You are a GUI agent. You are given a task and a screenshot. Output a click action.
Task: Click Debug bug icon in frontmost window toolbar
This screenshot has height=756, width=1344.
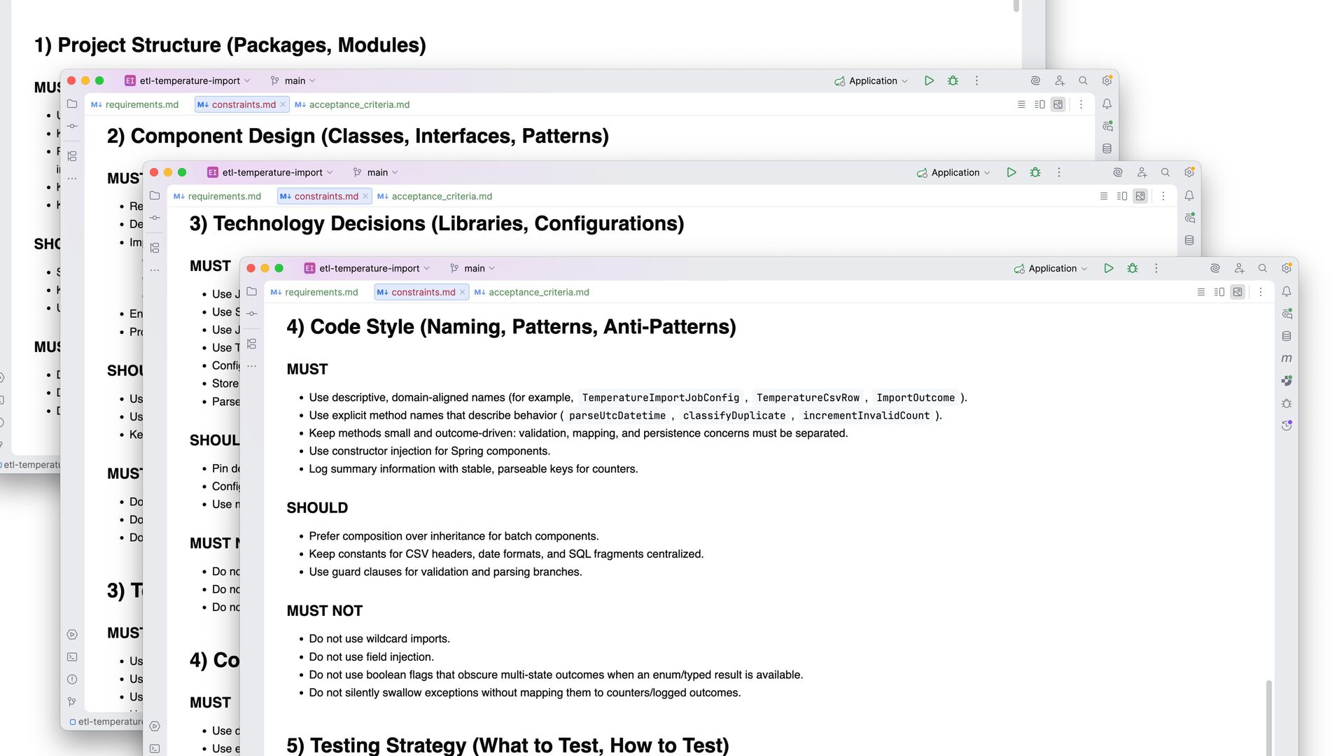coord(1132,268)
